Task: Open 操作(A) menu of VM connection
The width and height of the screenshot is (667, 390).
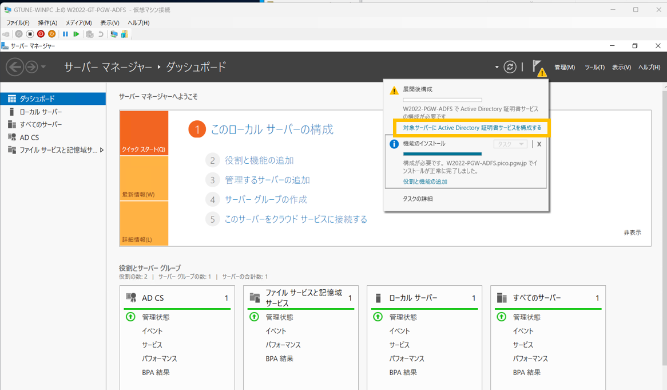Action: pos(47,22)
